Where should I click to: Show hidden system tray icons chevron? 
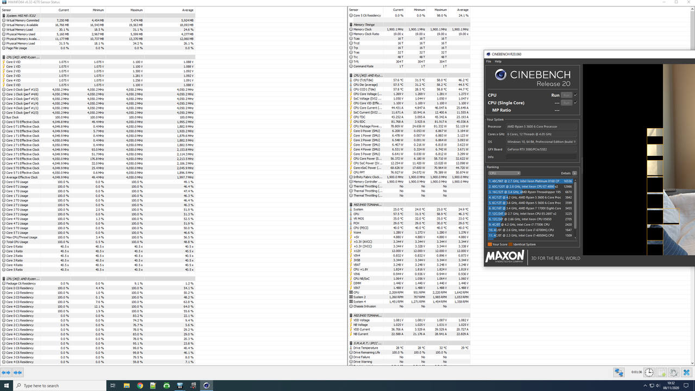point(646,386)
